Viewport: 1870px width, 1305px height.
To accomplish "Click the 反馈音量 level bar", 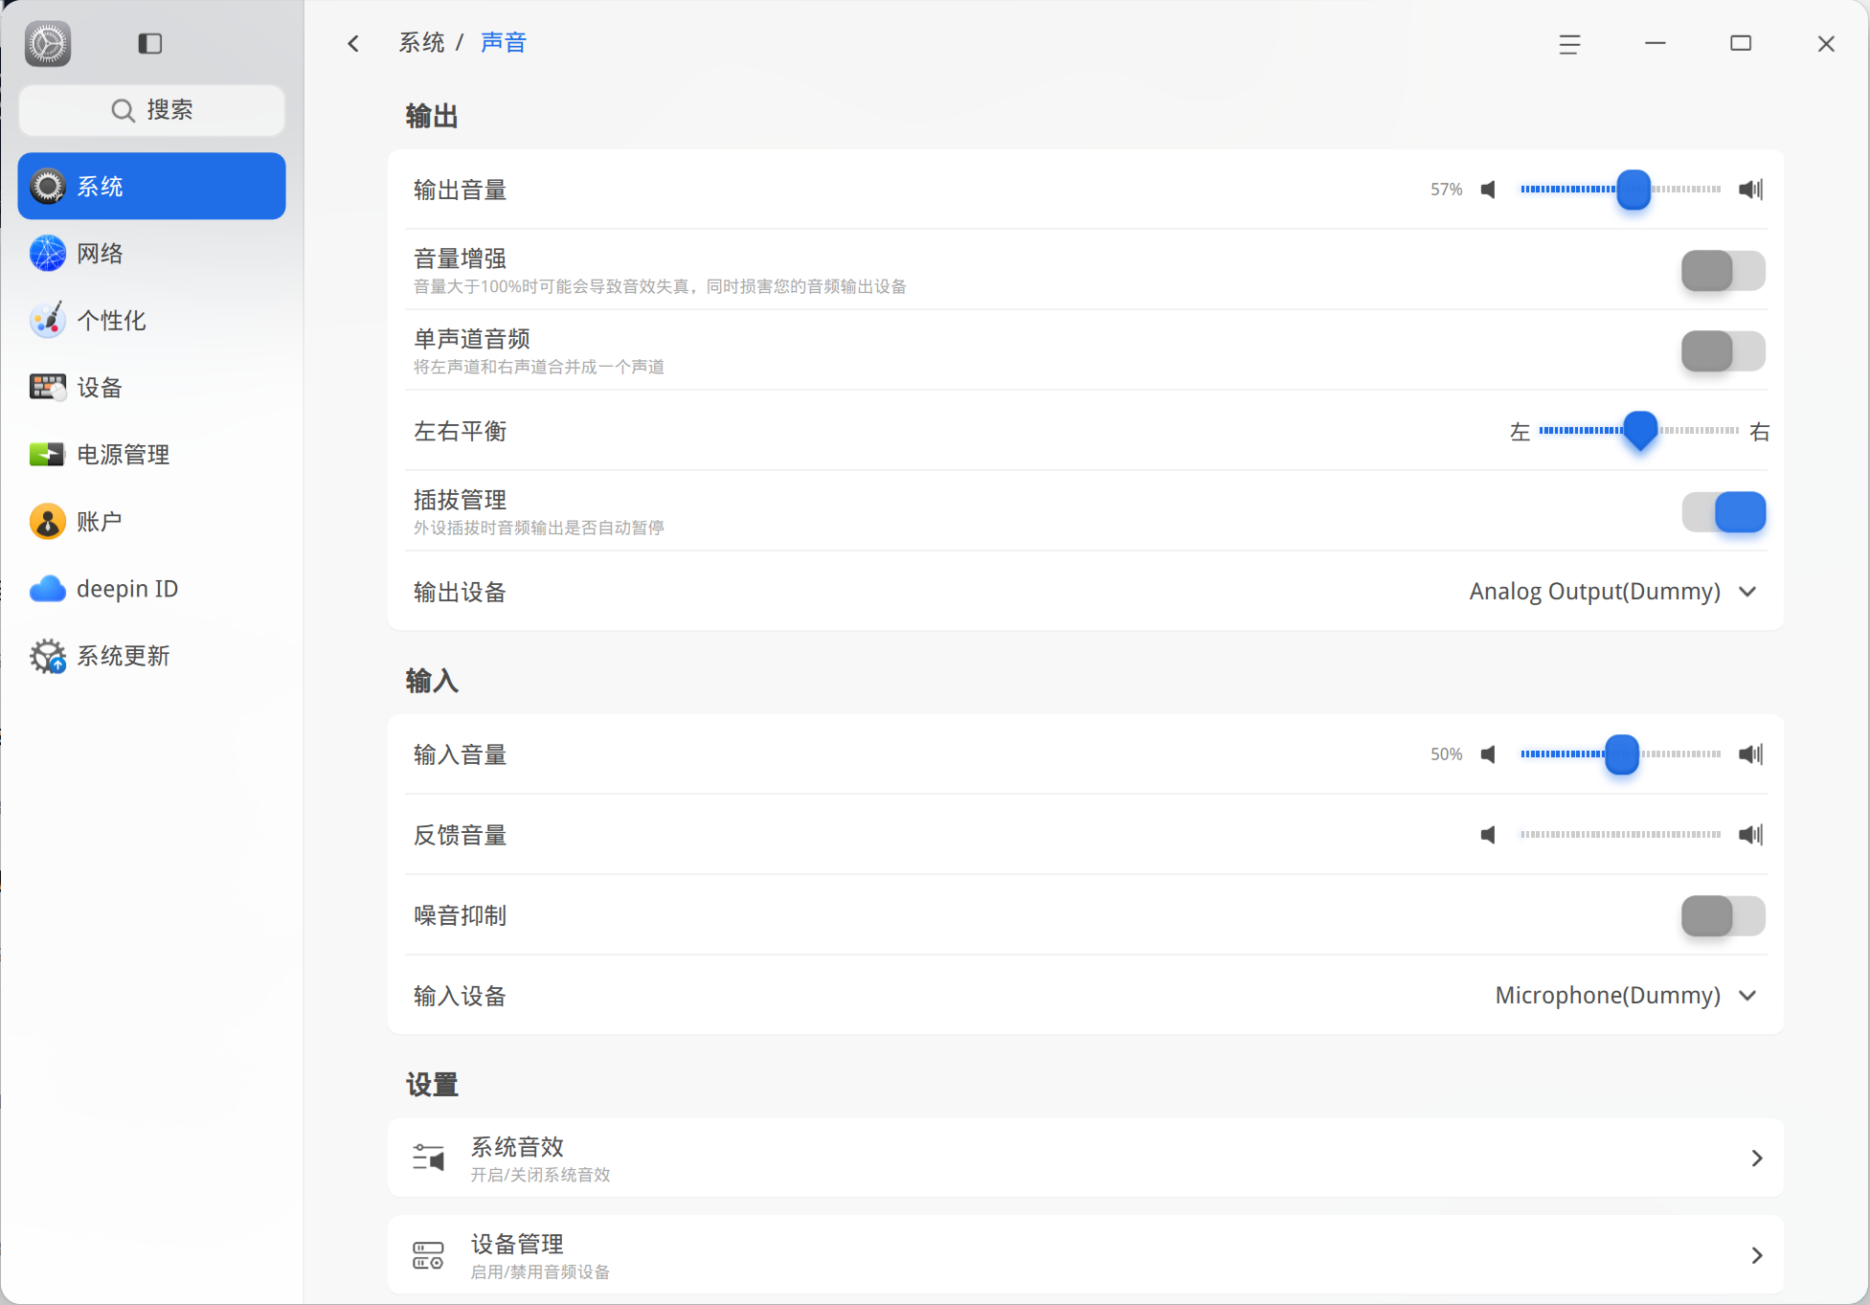I will coord(1620,835).
